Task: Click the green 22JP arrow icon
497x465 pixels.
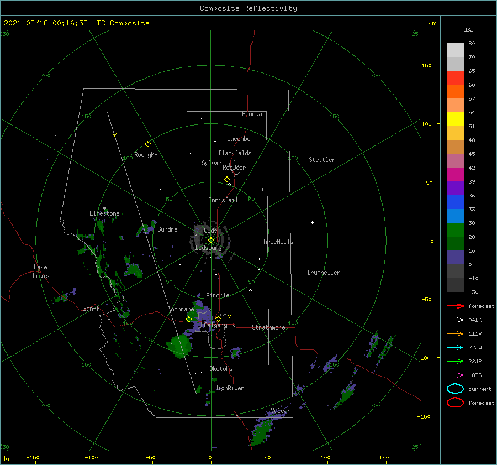Action: click(x=455, y=361)
